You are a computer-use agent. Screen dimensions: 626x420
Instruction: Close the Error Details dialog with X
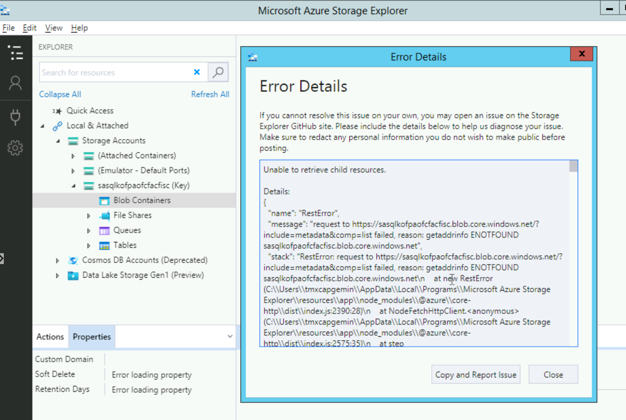[582, 54]
